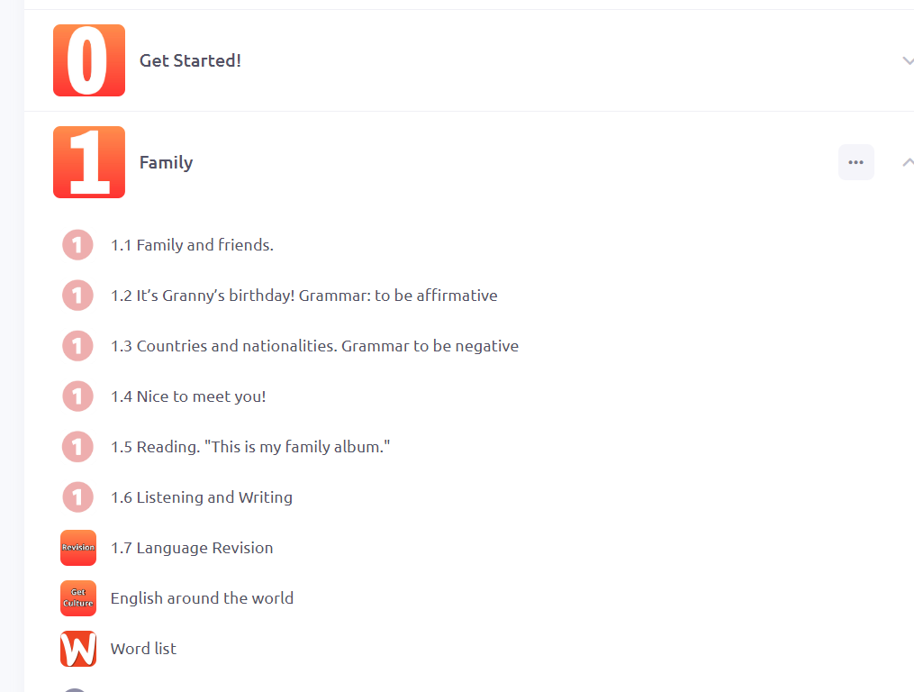Open lesson 1.1 Family and friends

pyautogui.click(x=192, y=245)
